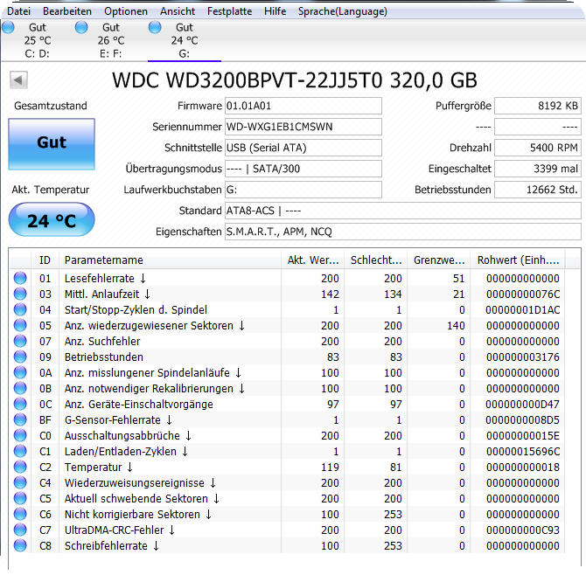Viewport: 586px width, 575px height.
Task: Click status orb beside UltraDMA-CRC-Fehler row
Action: [x=20, y=530]
